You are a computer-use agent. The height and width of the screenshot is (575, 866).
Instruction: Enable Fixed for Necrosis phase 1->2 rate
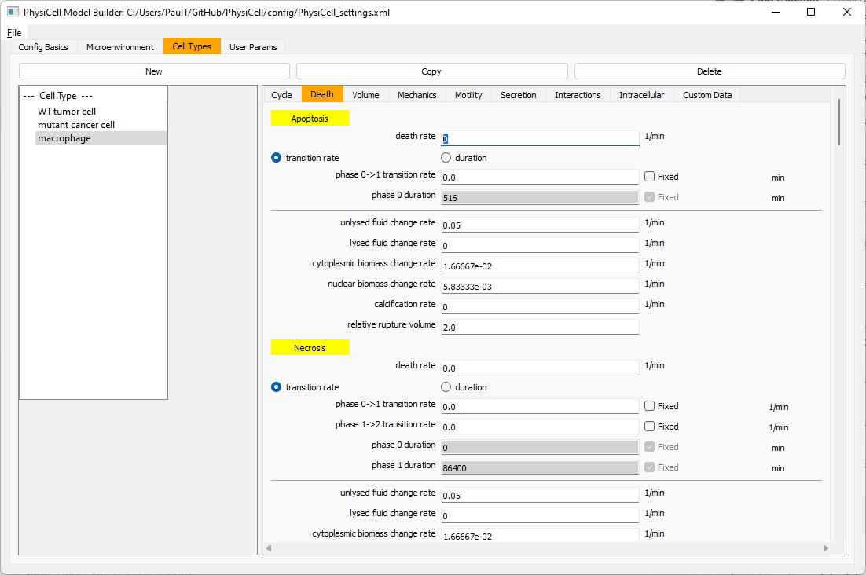click(650, 427)
